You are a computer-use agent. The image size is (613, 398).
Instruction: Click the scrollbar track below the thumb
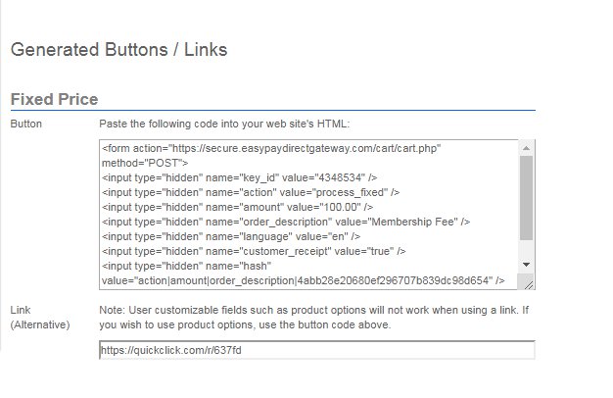[526, 249]
